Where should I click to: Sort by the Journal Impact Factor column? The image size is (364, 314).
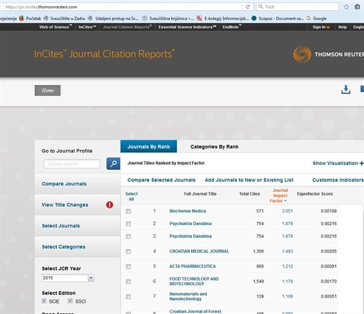(x=280, y=196)
